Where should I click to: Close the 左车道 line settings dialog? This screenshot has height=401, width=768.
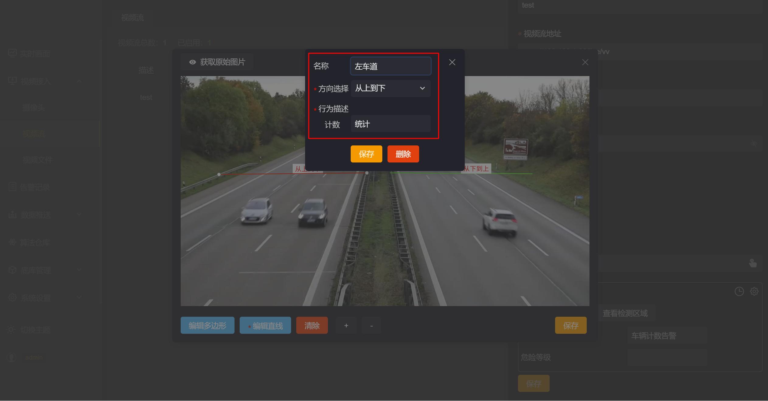452,62
